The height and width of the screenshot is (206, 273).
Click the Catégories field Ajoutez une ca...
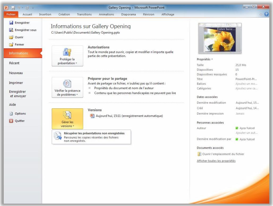(x=246, y=88)
